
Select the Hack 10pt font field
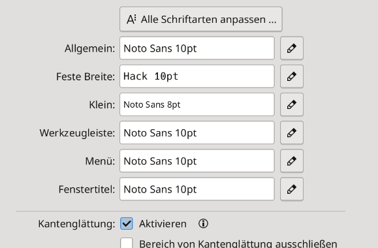[x=197, y=76]
